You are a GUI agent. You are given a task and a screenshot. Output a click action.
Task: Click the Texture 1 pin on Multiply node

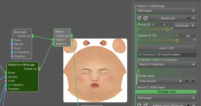(53, 40)
